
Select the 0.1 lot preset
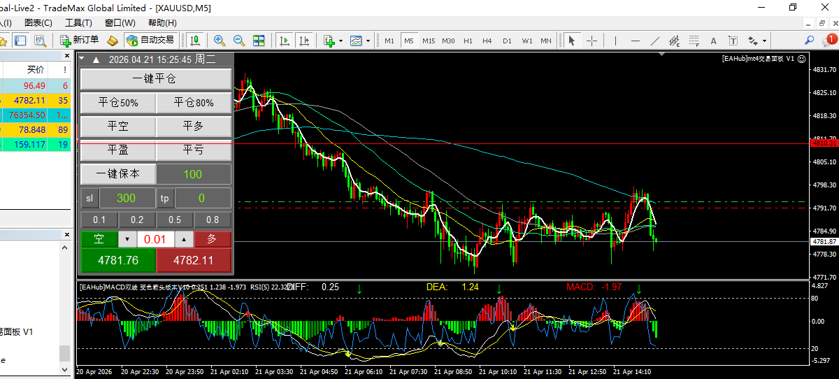pyautogui.click(x=99, y=220)
